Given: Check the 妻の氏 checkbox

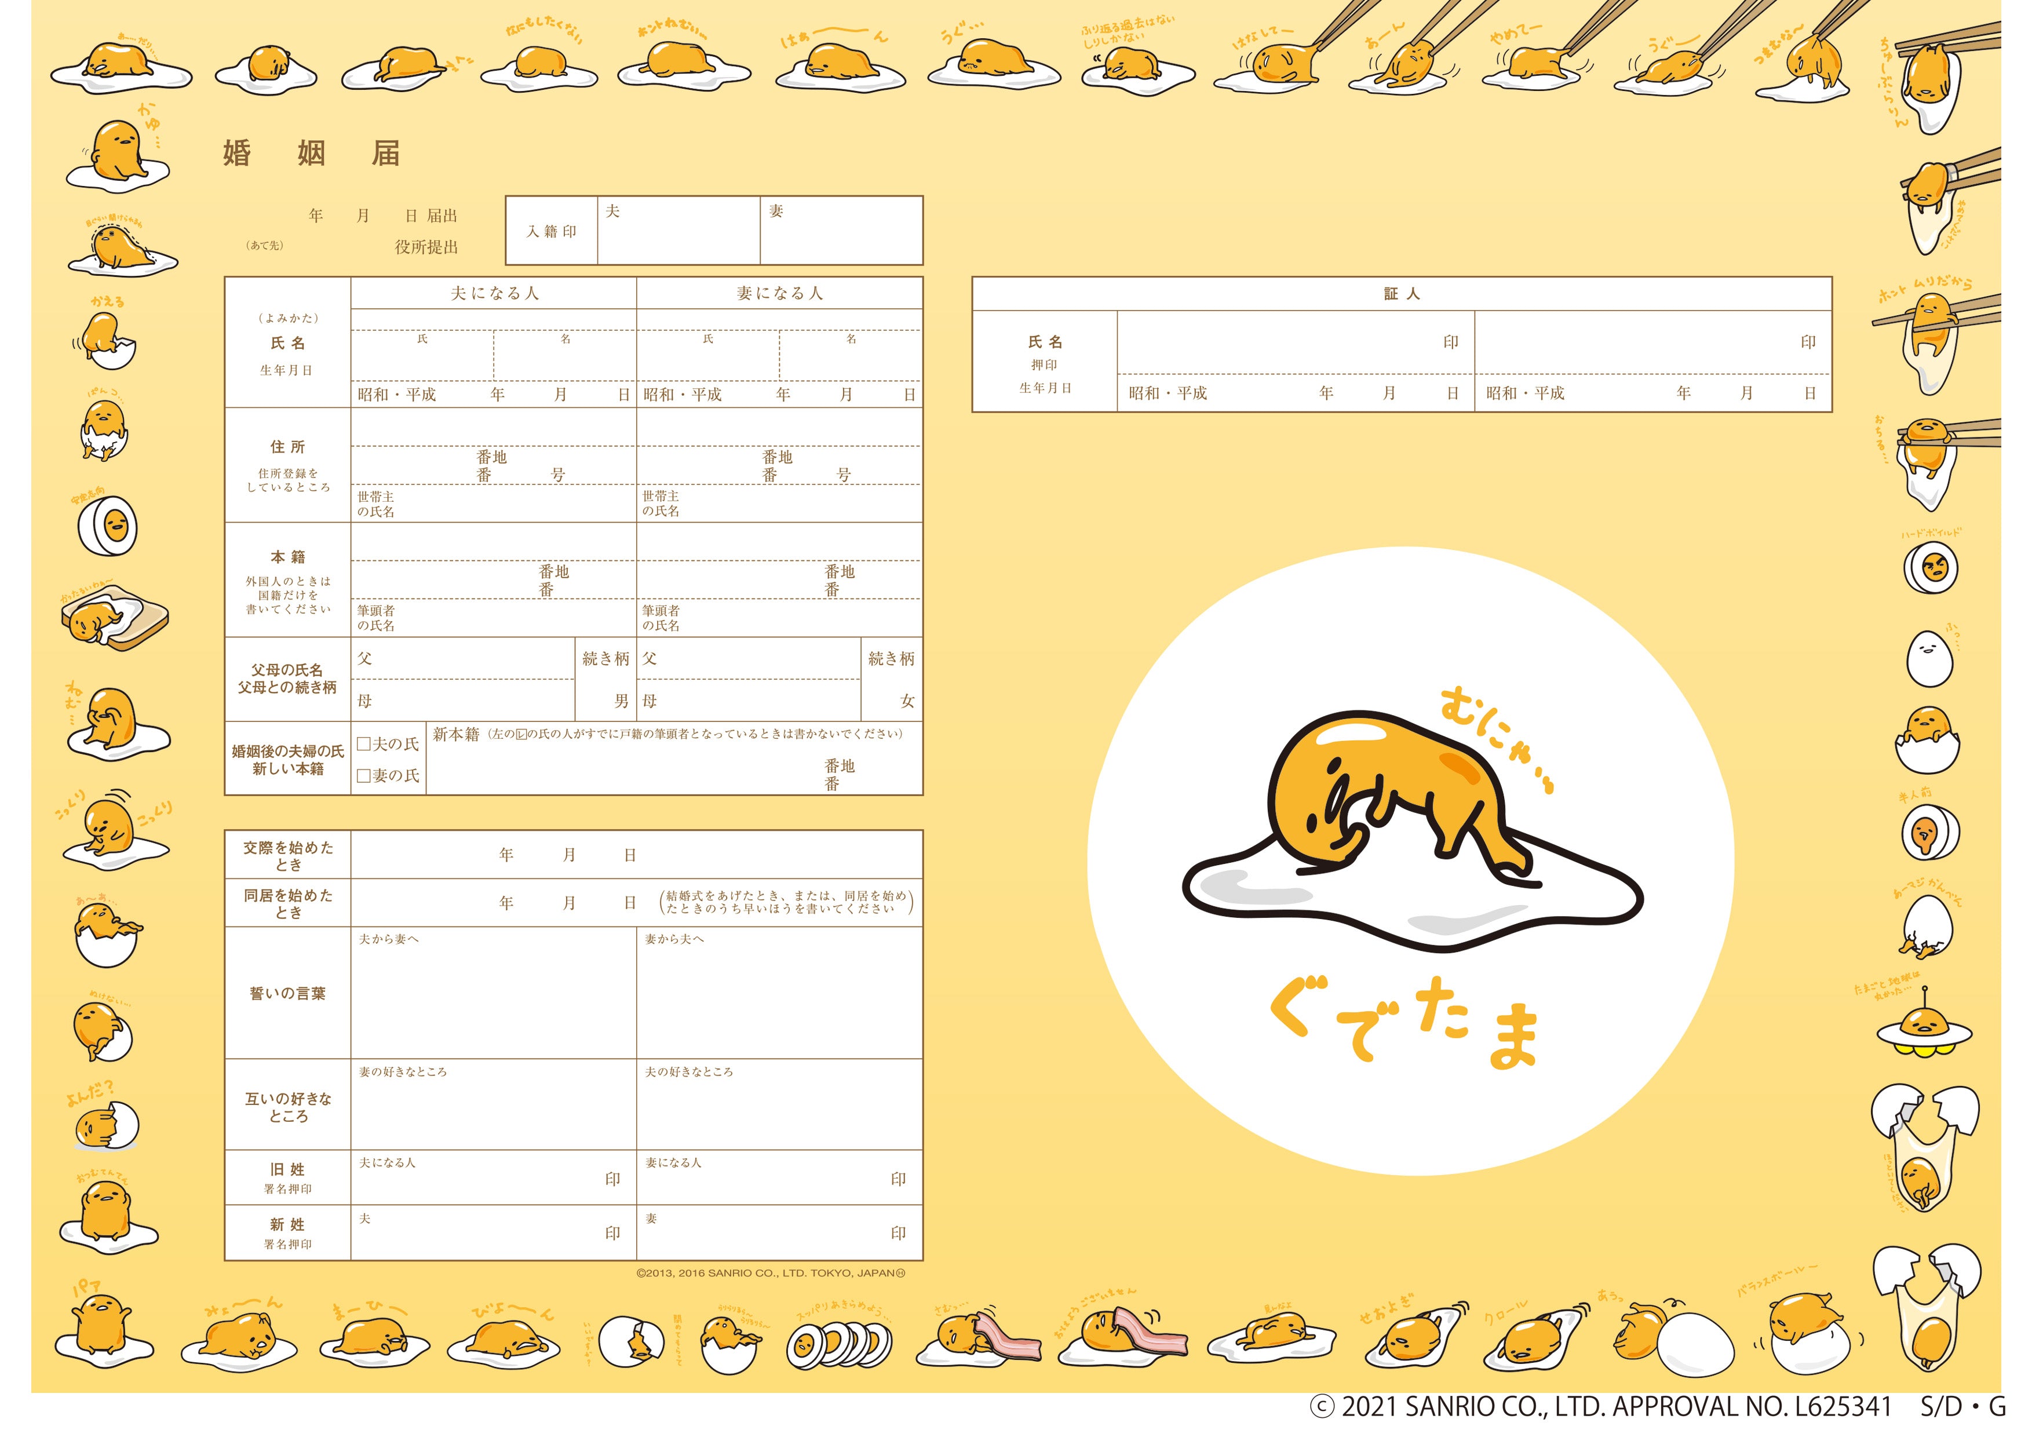Looking at the screenshot, I should [363, 776].
